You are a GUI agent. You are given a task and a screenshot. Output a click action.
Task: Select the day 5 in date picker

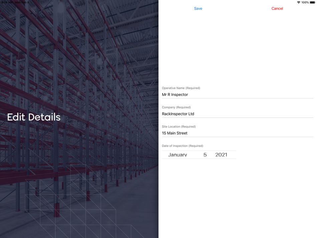click(x=205, y=155)
